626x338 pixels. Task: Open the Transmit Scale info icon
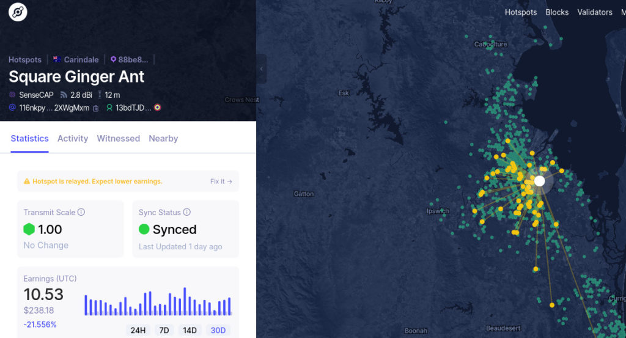point(81,212)
